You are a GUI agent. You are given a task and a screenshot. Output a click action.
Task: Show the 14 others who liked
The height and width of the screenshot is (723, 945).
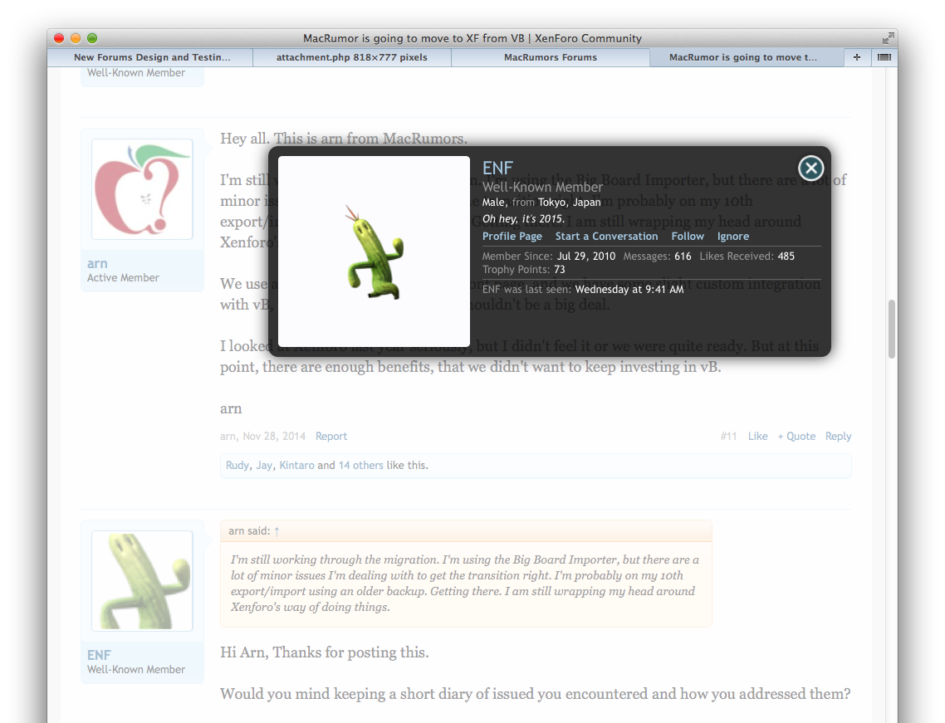tap(361, 465)
